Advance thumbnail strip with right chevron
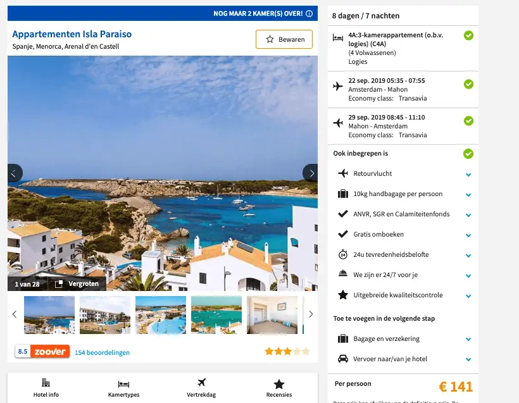 (311, 314)
